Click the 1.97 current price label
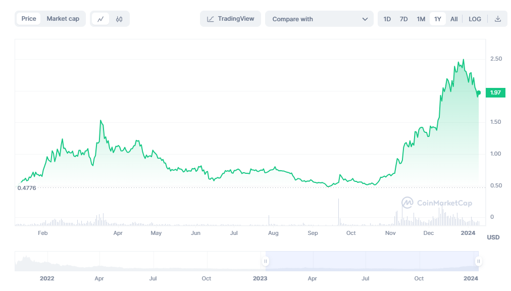511x291 pixels. [x=495, y=92]
